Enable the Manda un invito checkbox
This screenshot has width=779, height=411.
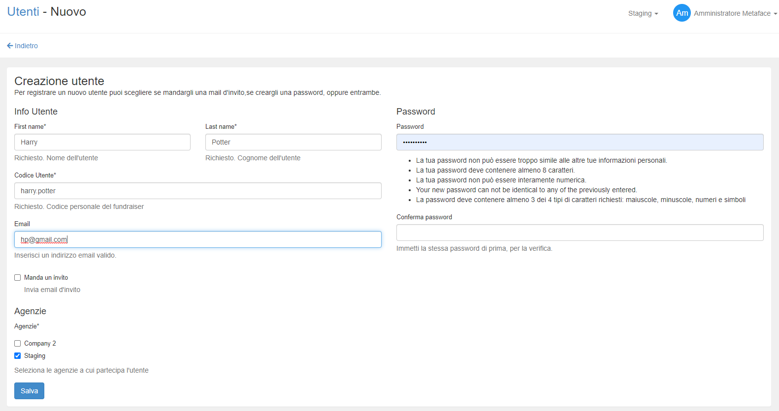click(18, 278)
